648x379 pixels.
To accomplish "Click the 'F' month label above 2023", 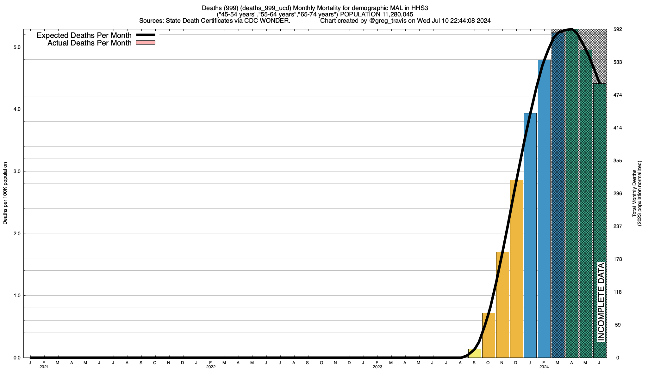I will coord(377,363).
